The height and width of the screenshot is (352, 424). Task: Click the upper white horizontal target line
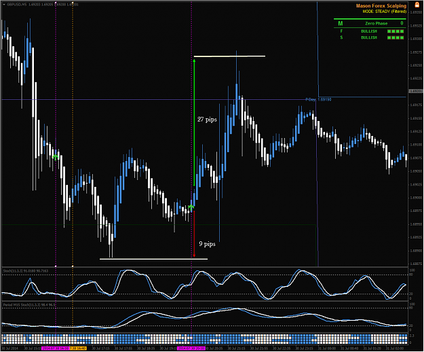[x=229, y=56]
